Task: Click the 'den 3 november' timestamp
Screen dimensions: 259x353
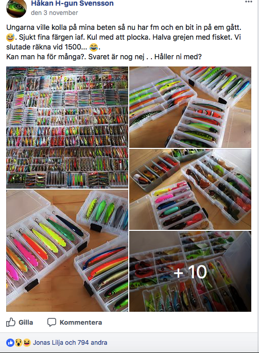Action: tap(55, 13)
